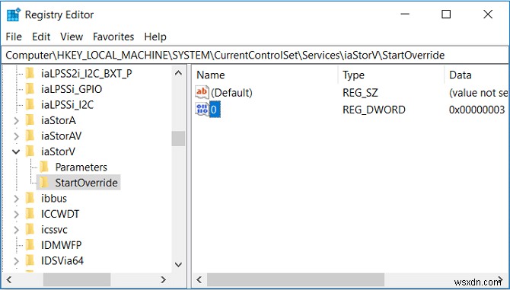Click the REG_SZ type cell
The width and height of the screenshot is (510, 290).
[360, 93]
